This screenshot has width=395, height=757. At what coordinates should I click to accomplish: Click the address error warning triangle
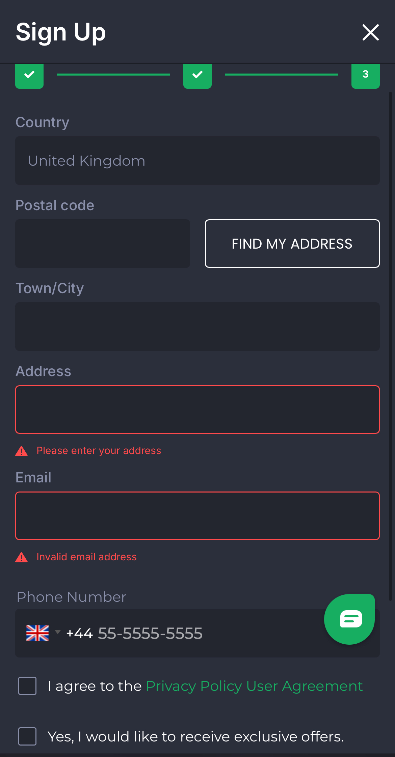pyautogui.click(x=21, y=450)
